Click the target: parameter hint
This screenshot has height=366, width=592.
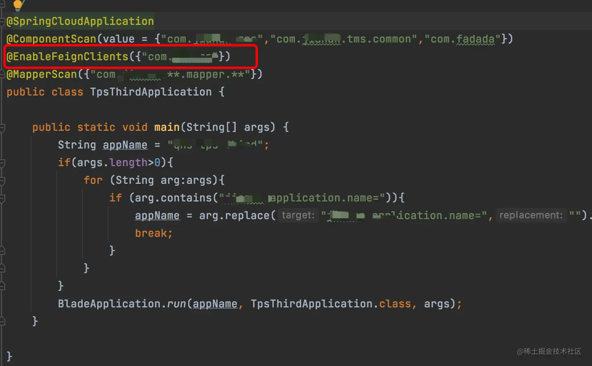pos(298,215)
